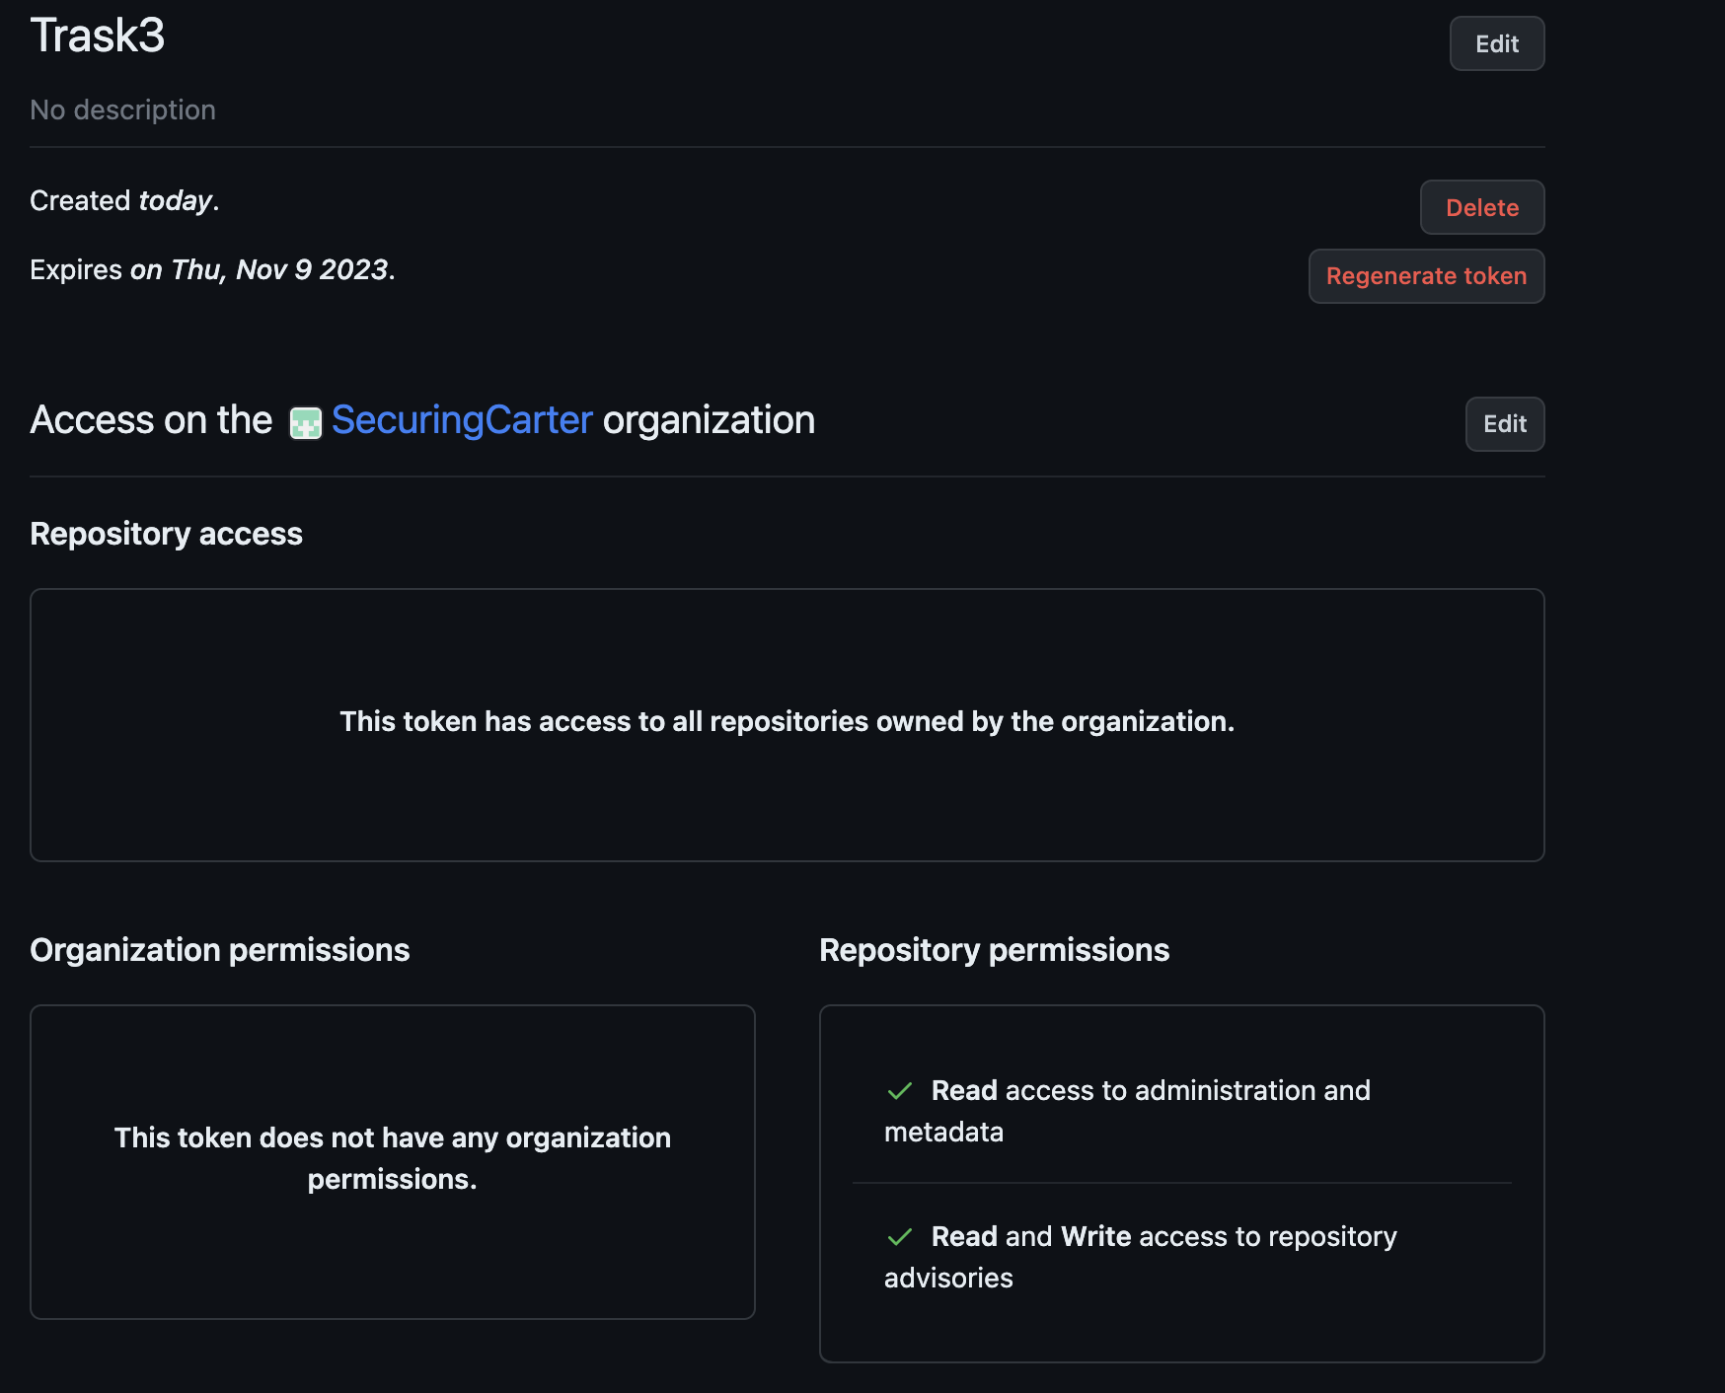Click the checkmark next to repository advisories permission
Viewport: 1725px width, 1393px height.
[x=899, y=1235]
